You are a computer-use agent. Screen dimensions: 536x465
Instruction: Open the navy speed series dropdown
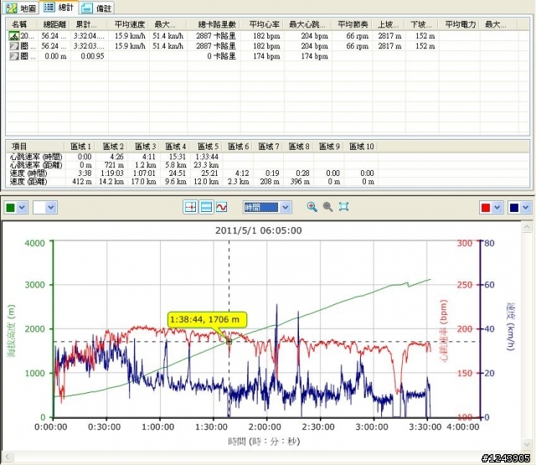pyautogui.click(x=525, y=208)
